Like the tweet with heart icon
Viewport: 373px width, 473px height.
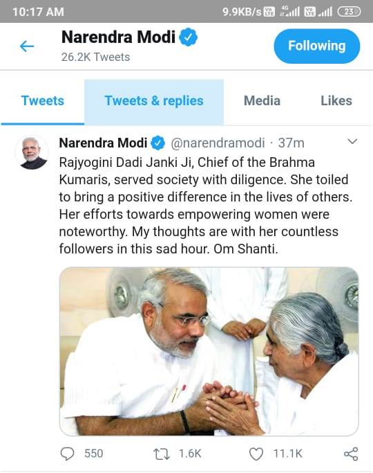pyautogui.click(x=256, y=454)
